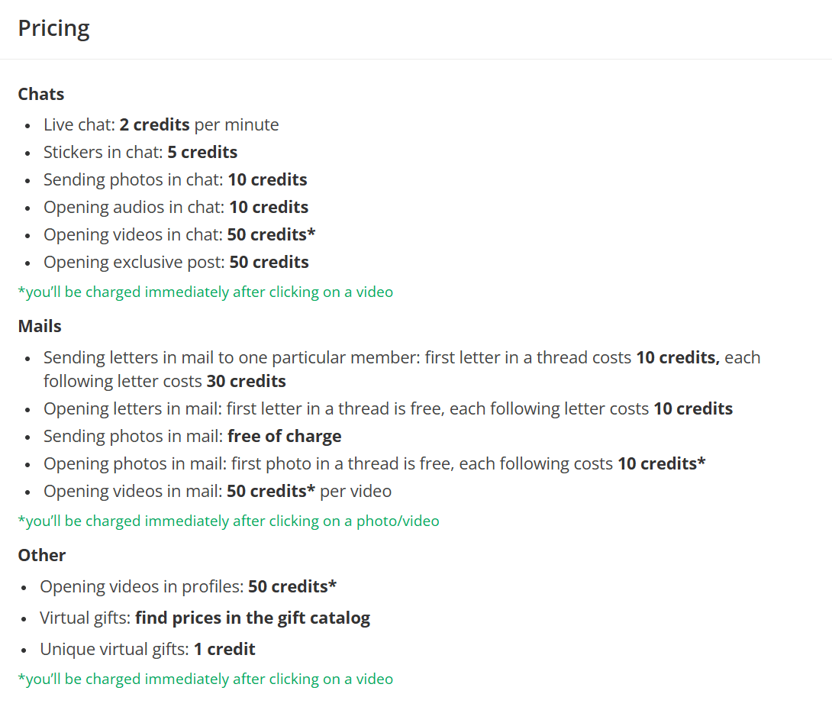Click Sending photos in chat 10 credits
Viewport: 832px width, 710px height.
tap(175, 180)
